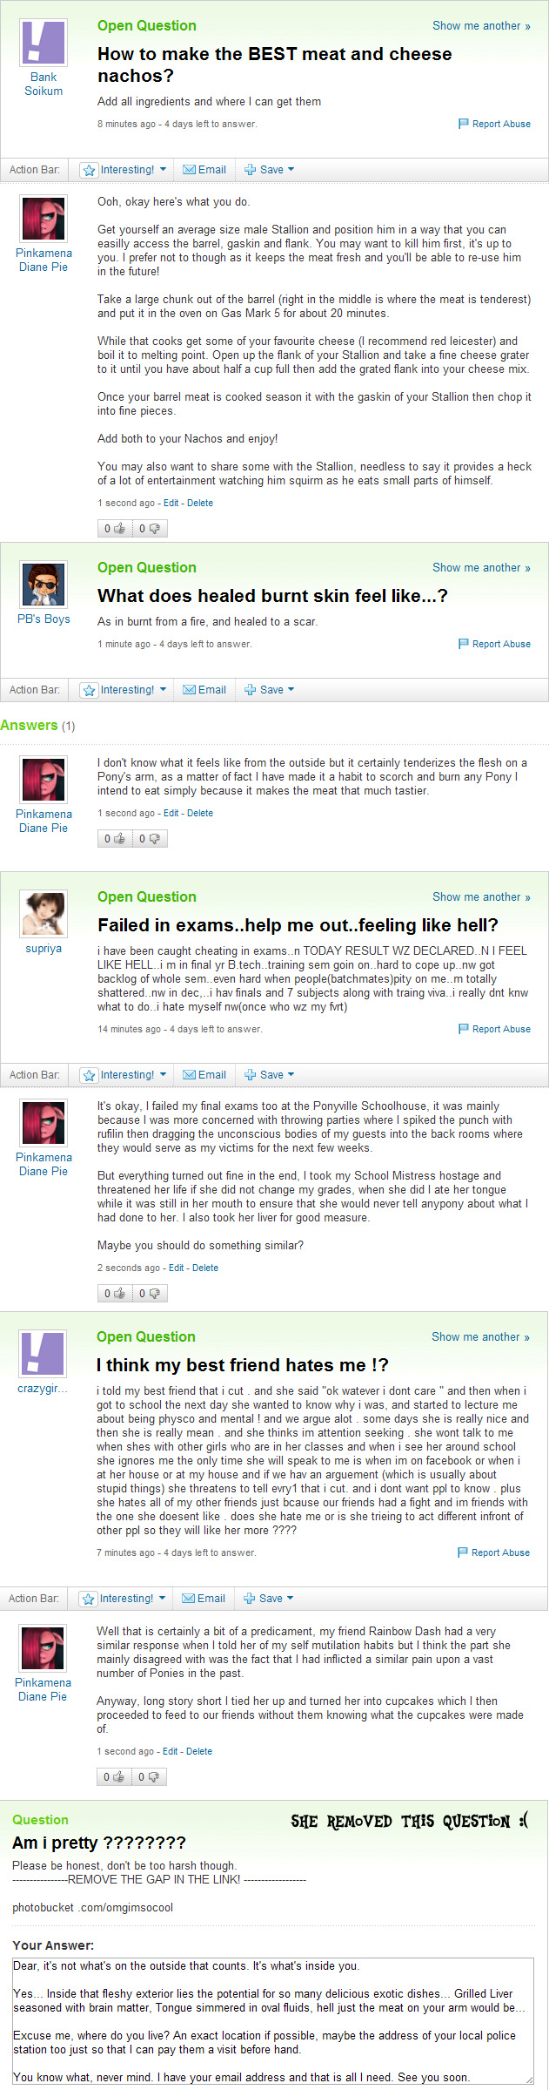Click Delete link under failed exams answer

pos(205,1268)
